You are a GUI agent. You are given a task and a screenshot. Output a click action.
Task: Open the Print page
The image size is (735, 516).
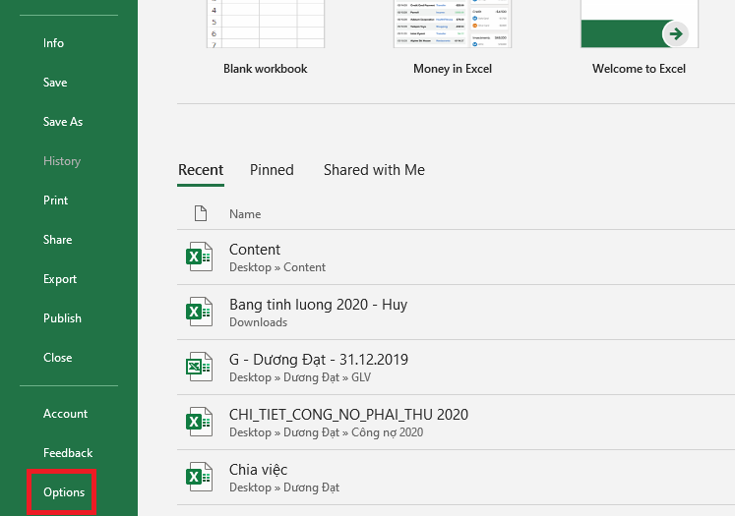pos(56,201)
